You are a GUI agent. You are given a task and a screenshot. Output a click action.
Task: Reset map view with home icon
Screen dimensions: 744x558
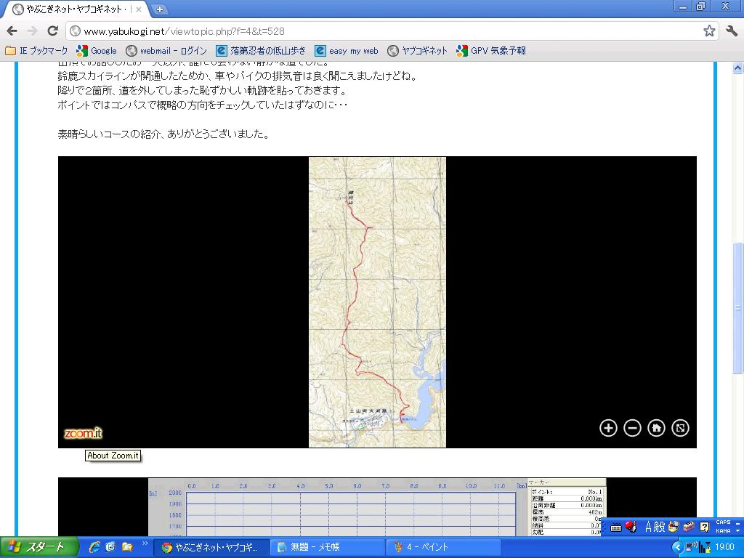pos(656,428)
